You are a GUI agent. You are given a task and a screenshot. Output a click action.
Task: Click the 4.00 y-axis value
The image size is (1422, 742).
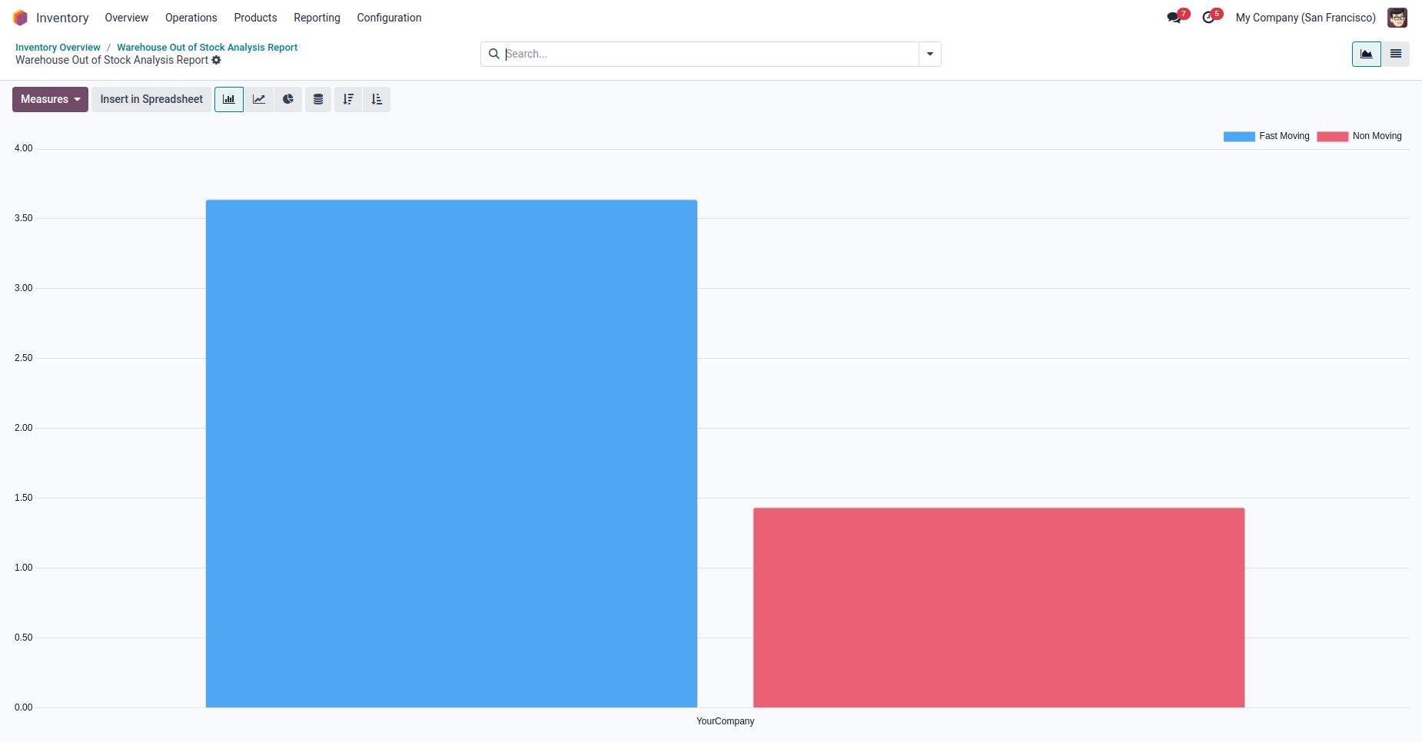click(x=24, y=148)
